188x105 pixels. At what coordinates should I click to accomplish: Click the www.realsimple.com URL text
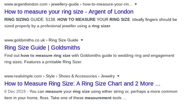[x=23, y=76]
